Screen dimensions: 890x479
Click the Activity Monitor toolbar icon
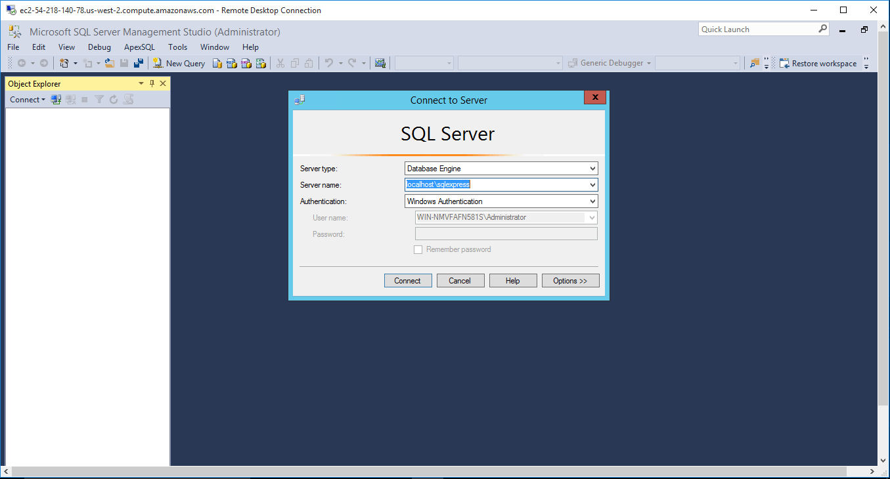pyautogui.click(x=380, y=64)
